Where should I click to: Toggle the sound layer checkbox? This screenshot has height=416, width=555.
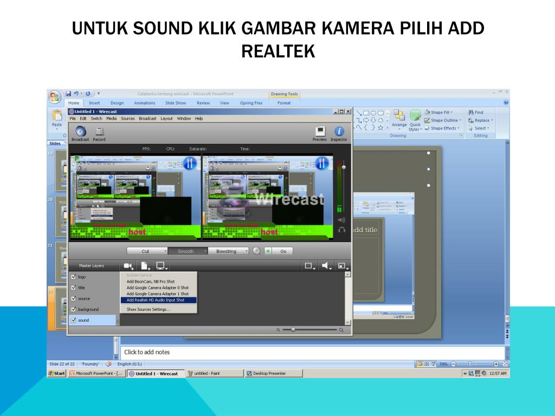point(74,320)
